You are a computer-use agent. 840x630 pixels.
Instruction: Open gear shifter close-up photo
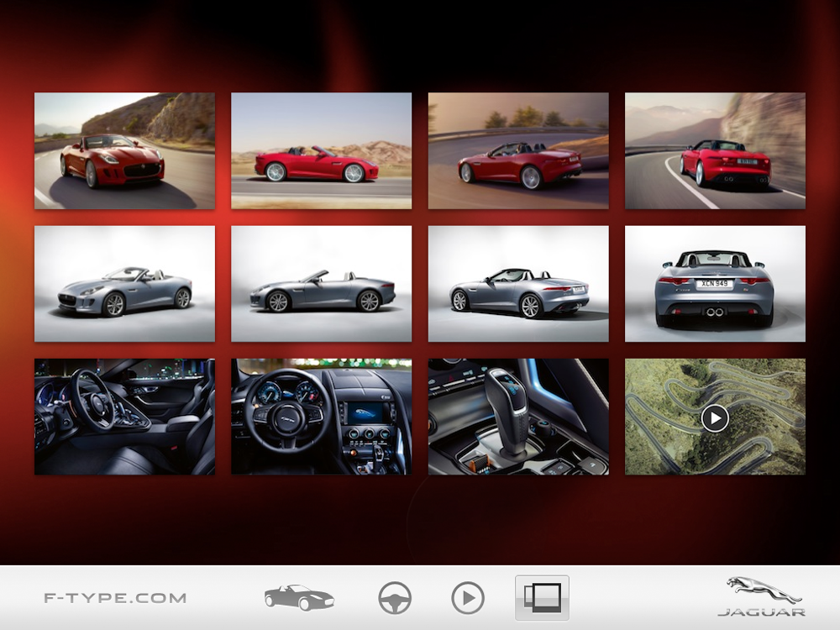click(x=518, y=417)
